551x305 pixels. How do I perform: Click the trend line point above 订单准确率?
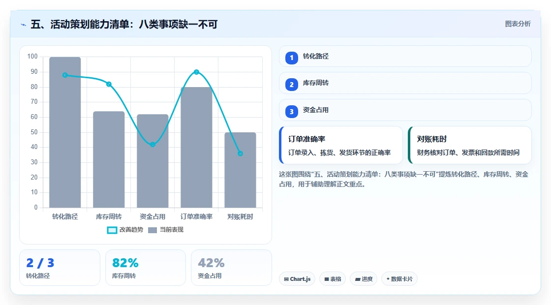(x=196, y=72)
